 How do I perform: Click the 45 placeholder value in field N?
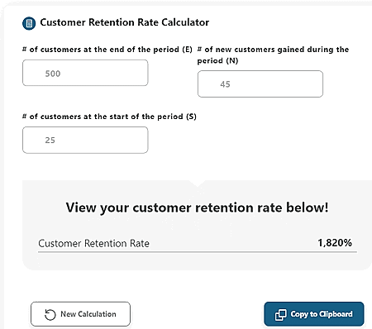(x=225, y=84)
